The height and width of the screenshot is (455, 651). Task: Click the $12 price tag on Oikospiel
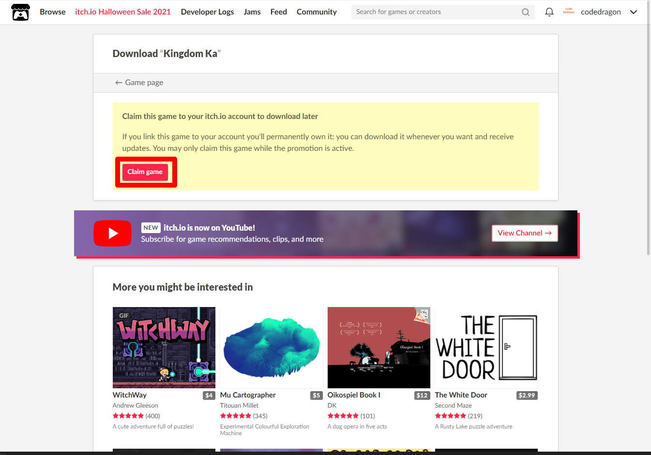[x=422, y=396]
